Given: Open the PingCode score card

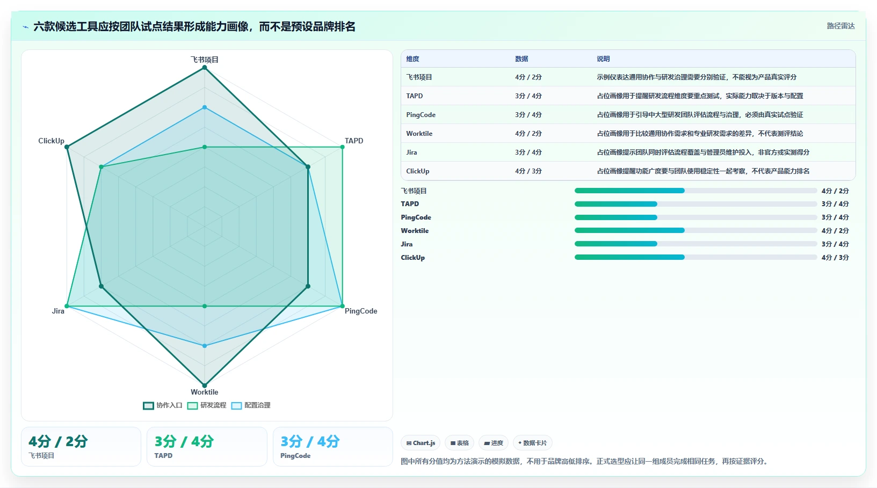Looking at the screenshot, I should coord(333,447).
